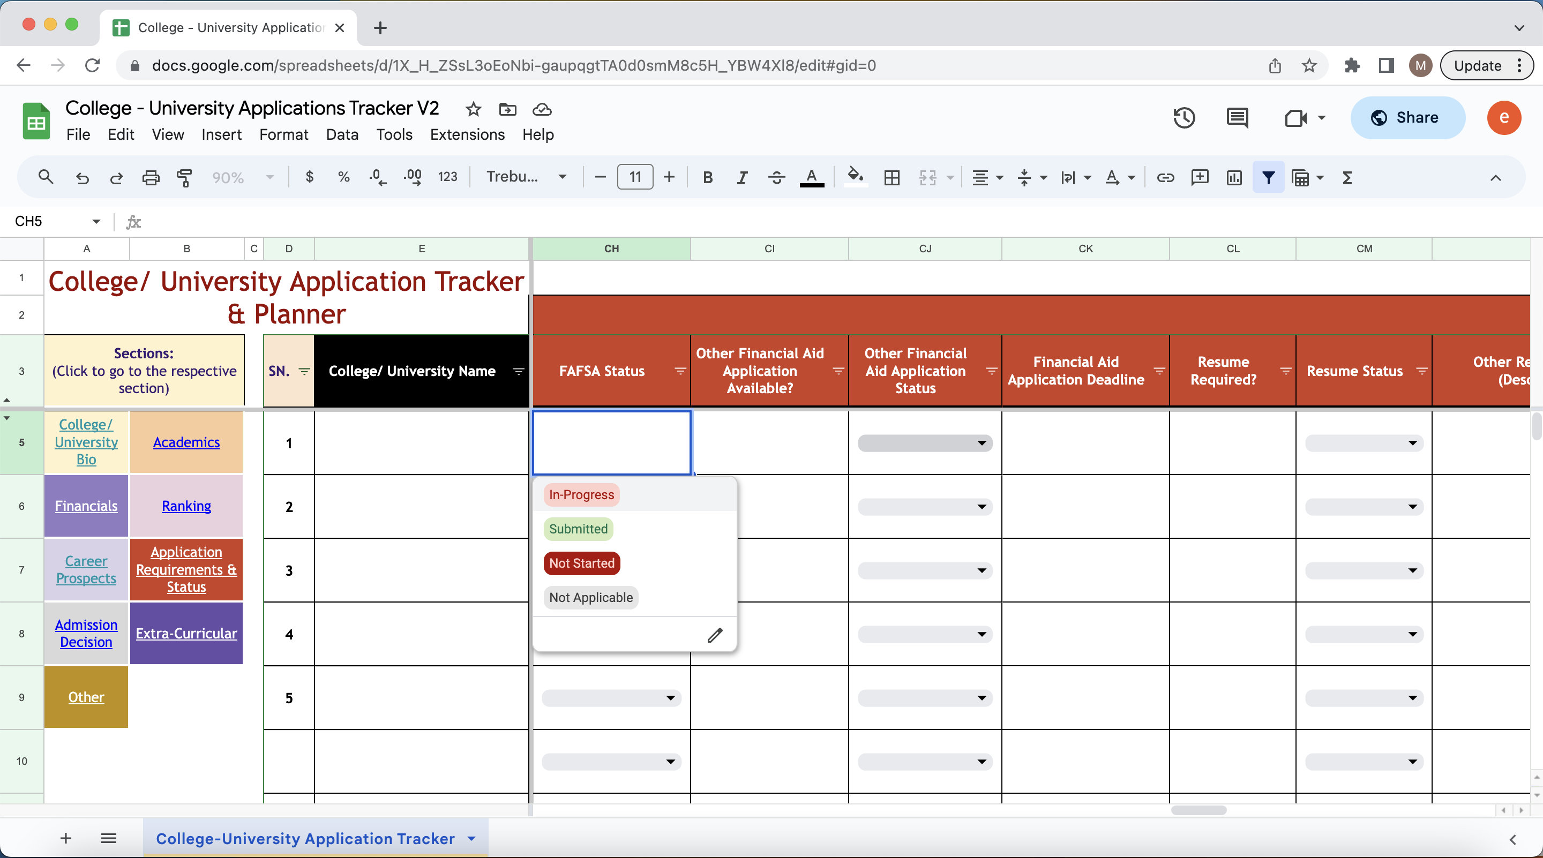Apply currency format to selection

click(309, 177)
